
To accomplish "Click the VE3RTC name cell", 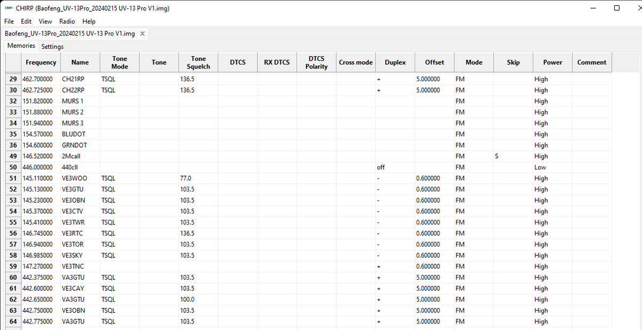I will [x=80, y=233].
